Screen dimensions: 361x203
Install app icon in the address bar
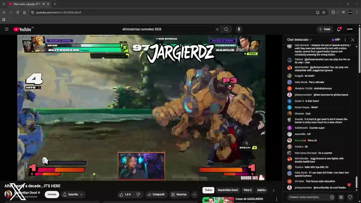click(318, 12)
